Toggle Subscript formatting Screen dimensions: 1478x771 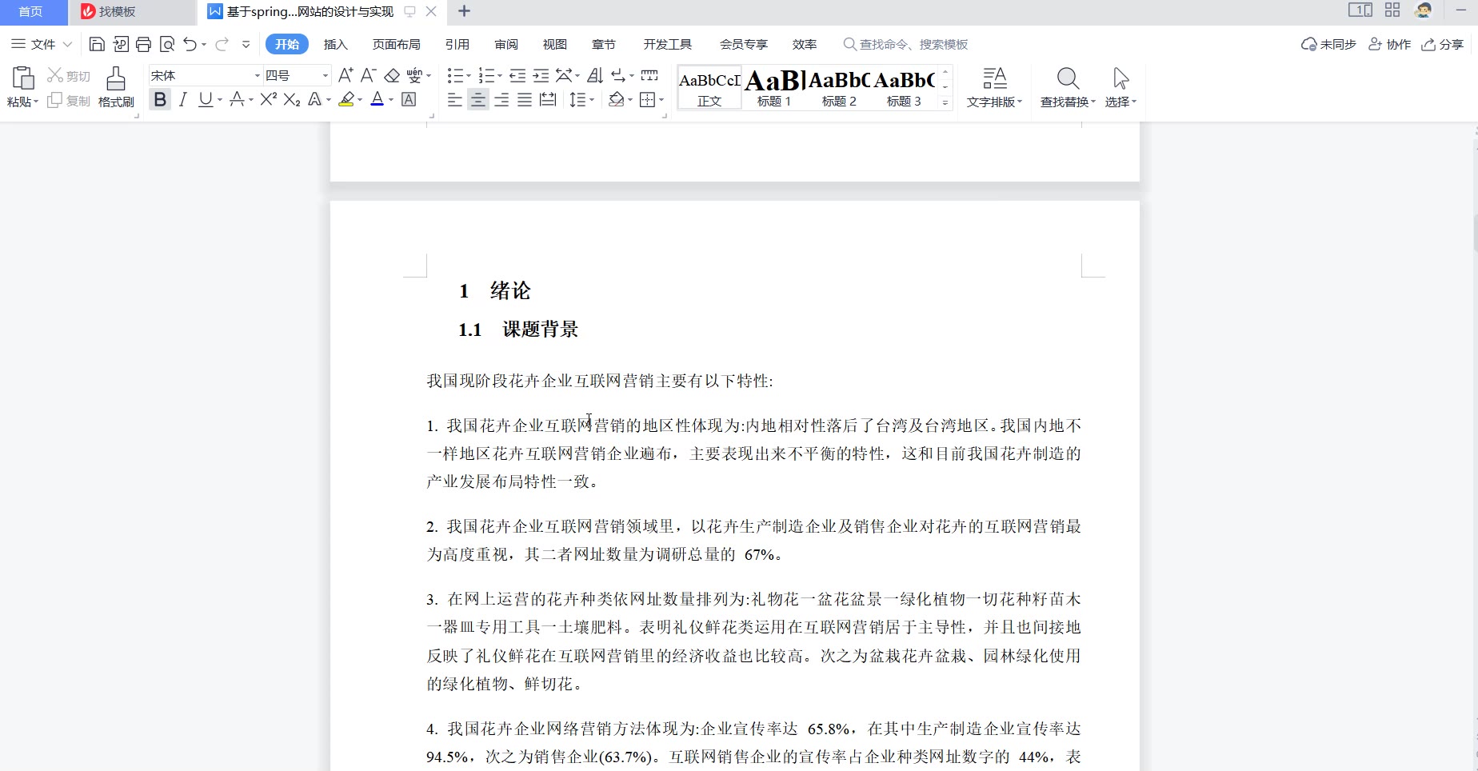pyautogui.click(x=292, y=99)
